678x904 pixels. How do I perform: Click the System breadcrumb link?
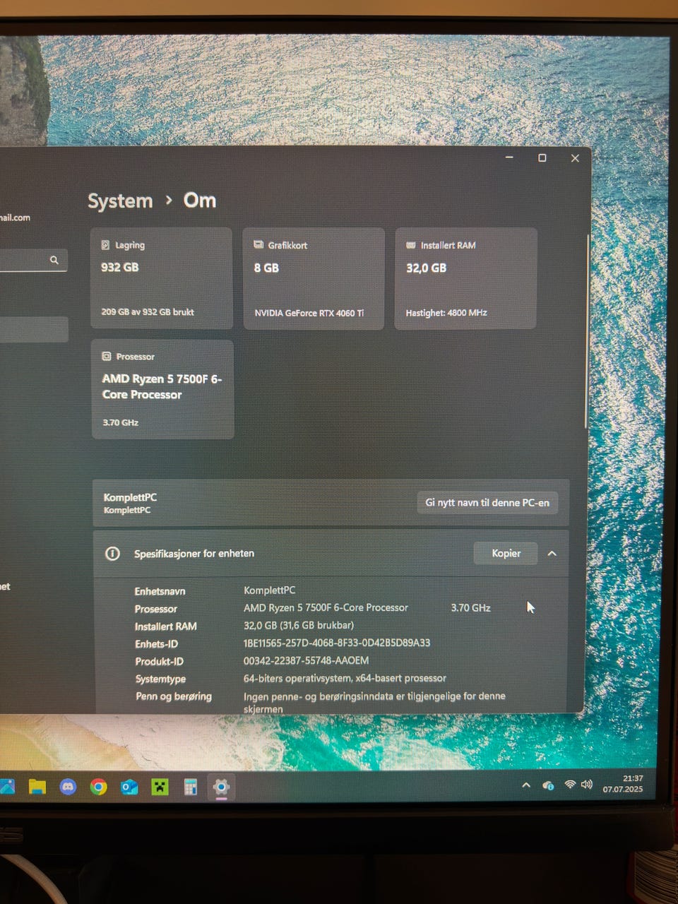click(120, 201)
